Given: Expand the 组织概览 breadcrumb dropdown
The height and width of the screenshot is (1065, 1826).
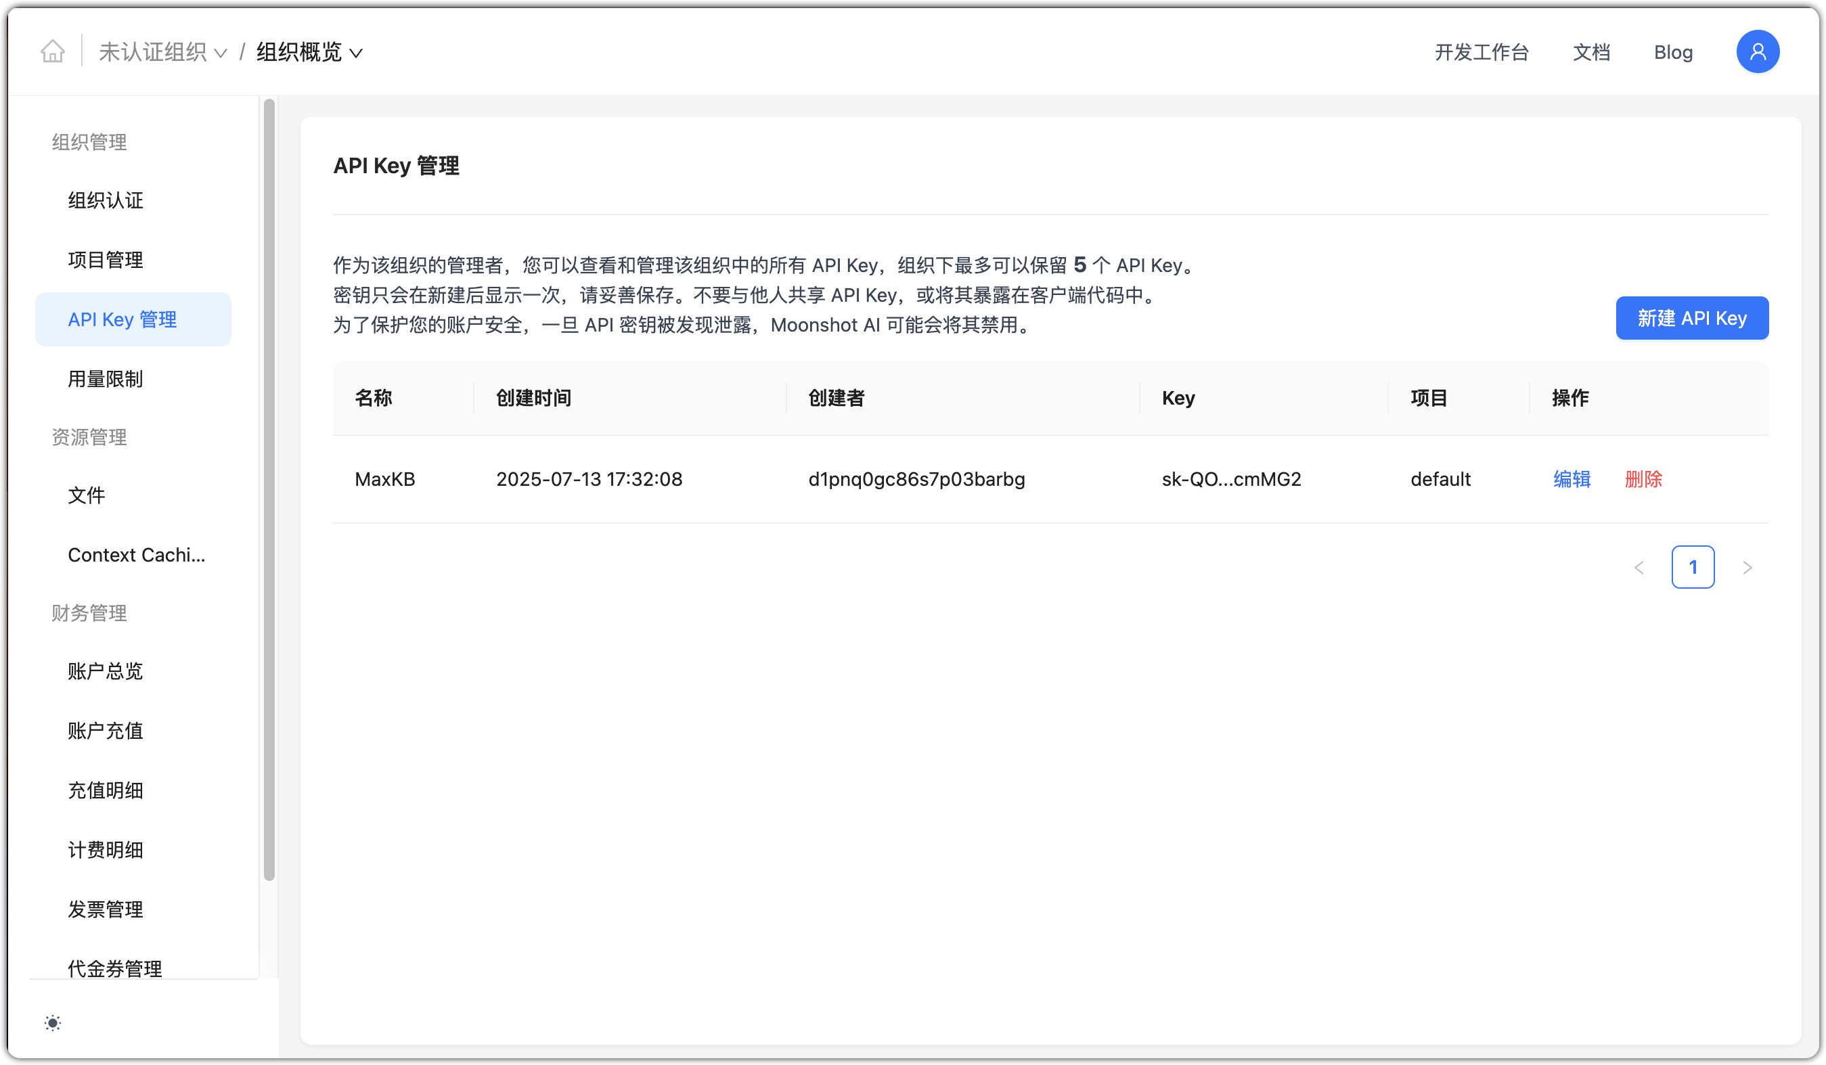Looking at the screenshot, I should click(309, 52).
